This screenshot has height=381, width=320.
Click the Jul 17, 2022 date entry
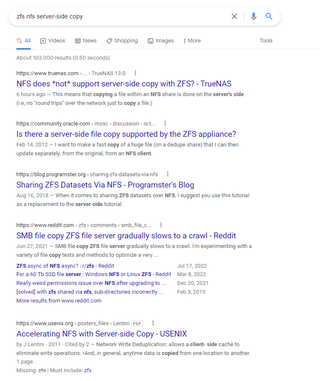[192, 266]
